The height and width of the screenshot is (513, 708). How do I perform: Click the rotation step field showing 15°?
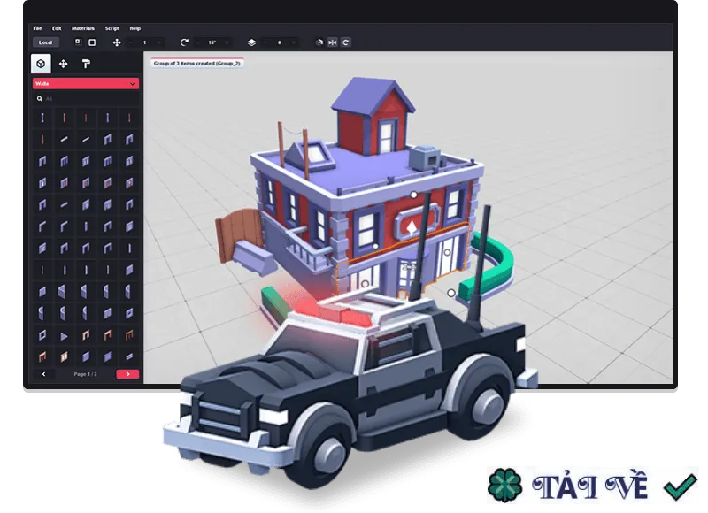pos(212,42)
